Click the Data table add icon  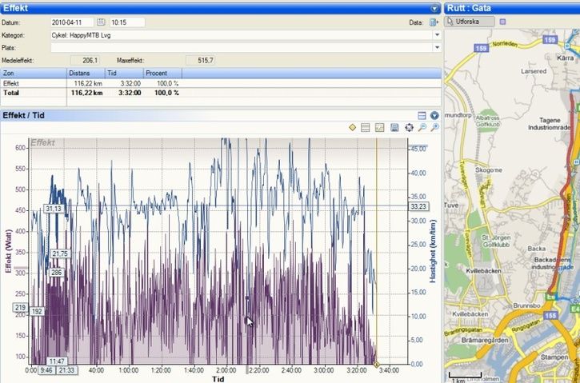pyautogui.click(x=434, y=22)
